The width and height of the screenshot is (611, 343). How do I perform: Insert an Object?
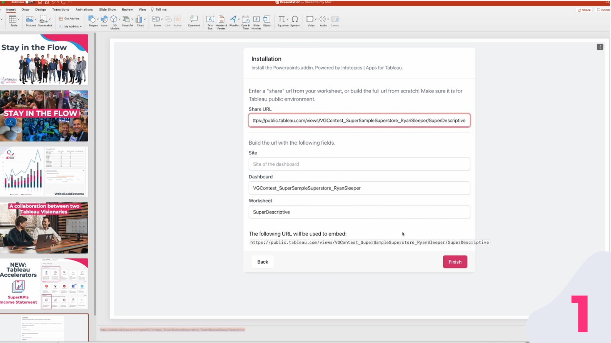pos(267,21)
